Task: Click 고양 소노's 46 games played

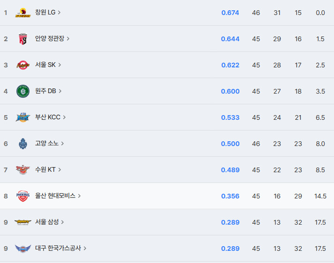Action: 256,144
